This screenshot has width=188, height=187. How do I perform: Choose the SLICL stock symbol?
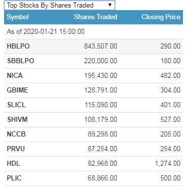pos(16,105)
